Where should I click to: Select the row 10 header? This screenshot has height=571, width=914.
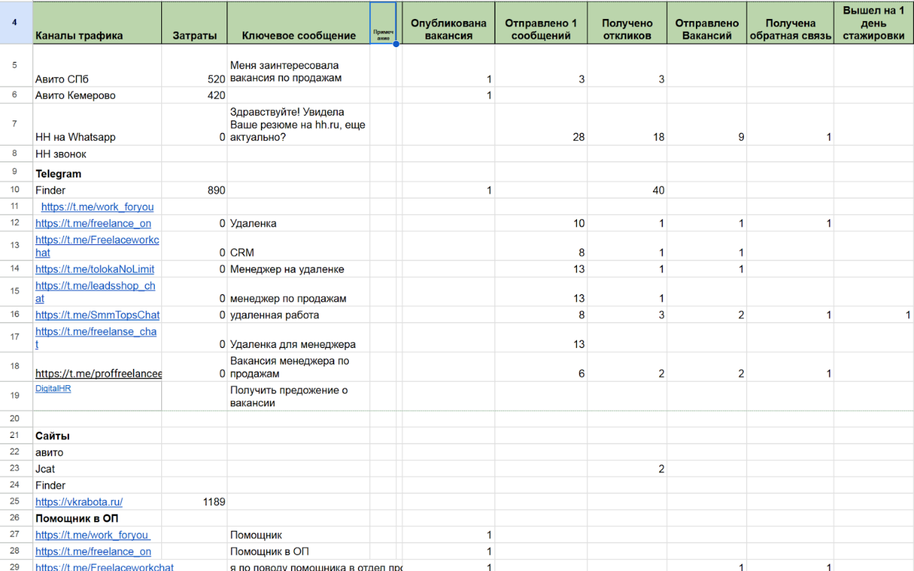[x=15, y=190]
